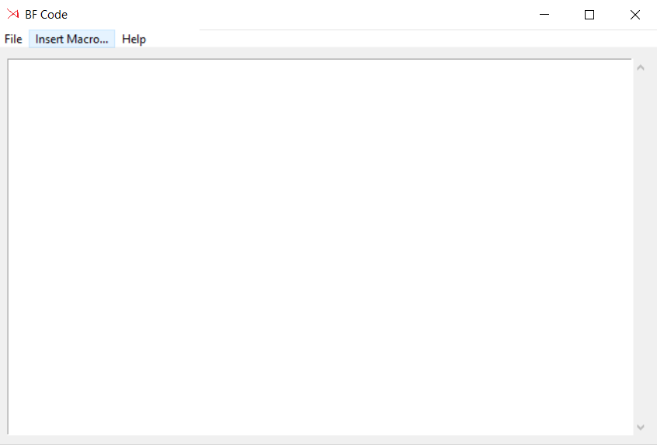The image size is (657, 445).
Task: Open the File menu
Action: pos(13,39)
